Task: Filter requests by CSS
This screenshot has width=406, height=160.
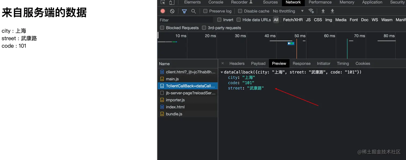Action: pos(318,20)
